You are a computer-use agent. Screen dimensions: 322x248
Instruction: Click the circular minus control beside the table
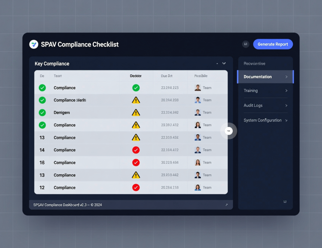tap(229, 131)
